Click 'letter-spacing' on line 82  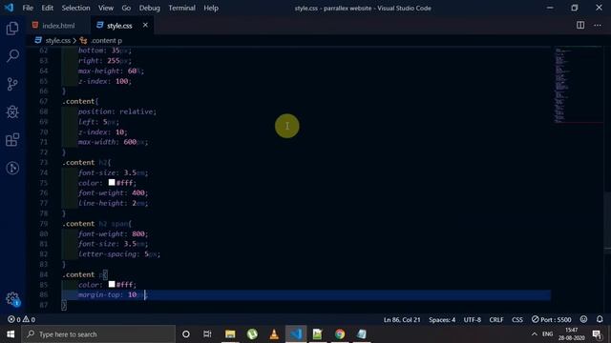tap(108, 254)
